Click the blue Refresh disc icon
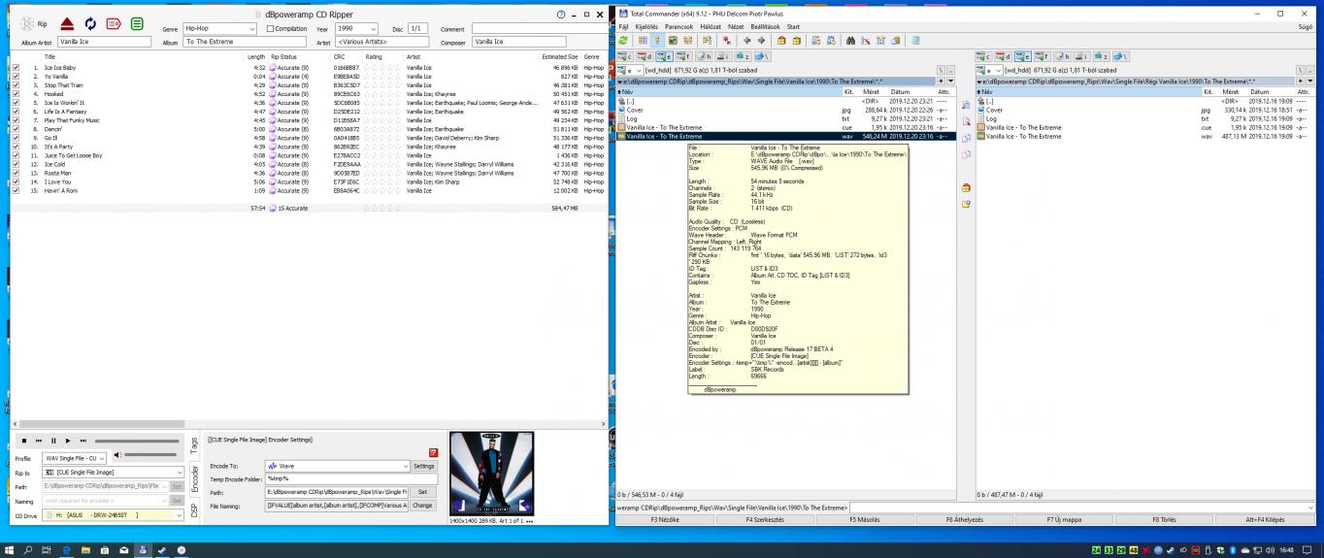Screen dimensions: 1324x558 89,23
